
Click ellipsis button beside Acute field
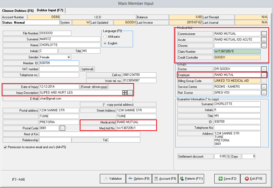pyautogui.click(x=264, y=40)
